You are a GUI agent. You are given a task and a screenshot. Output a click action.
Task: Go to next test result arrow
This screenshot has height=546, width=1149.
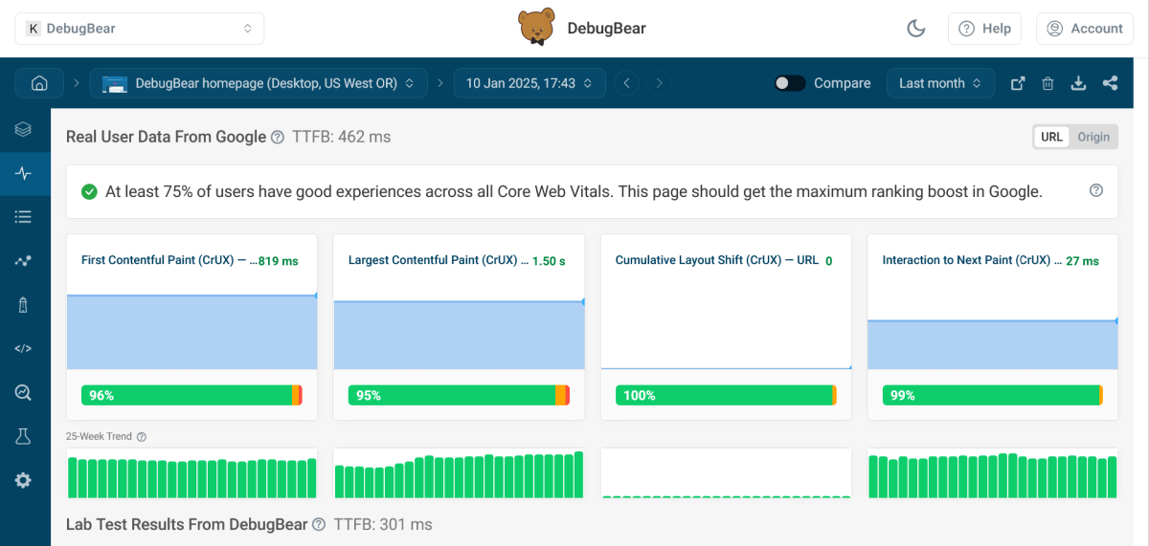(x=659, y=83)
